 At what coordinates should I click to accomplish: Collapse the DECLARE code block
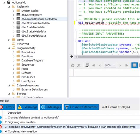76,41
